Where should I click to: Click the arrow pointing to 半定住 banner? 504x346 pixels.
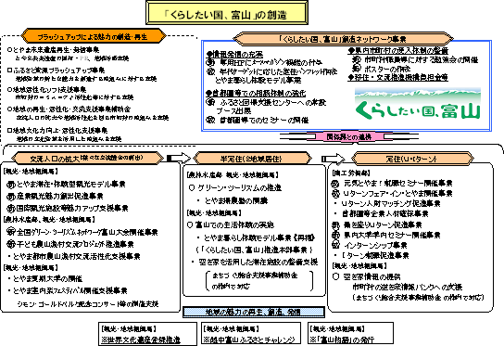179,158
